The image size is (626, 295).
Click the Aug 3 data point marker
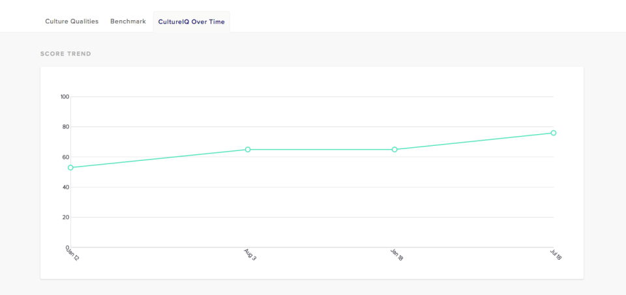click(x=248, y=149)
